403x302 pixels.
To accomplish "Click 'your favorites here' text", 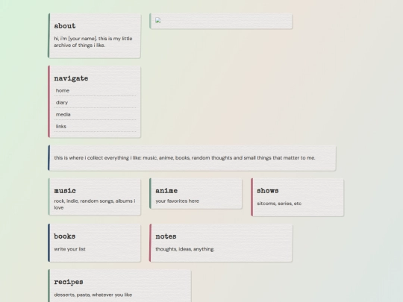I will [x=177, y=201].
